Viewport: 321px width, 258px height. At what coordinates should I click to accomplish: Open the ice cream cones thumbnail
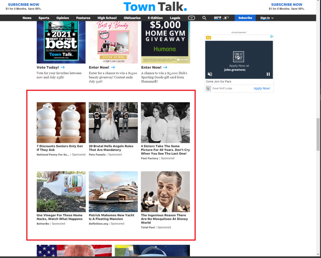pos(61,123)
